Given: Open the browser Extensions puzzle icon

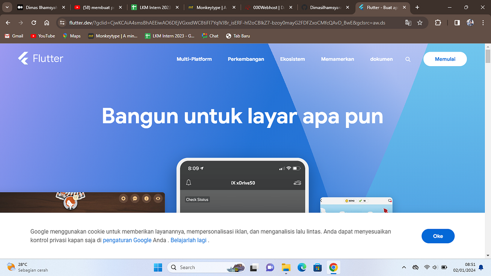Looking at the screenshot, I should pos(437,23).
